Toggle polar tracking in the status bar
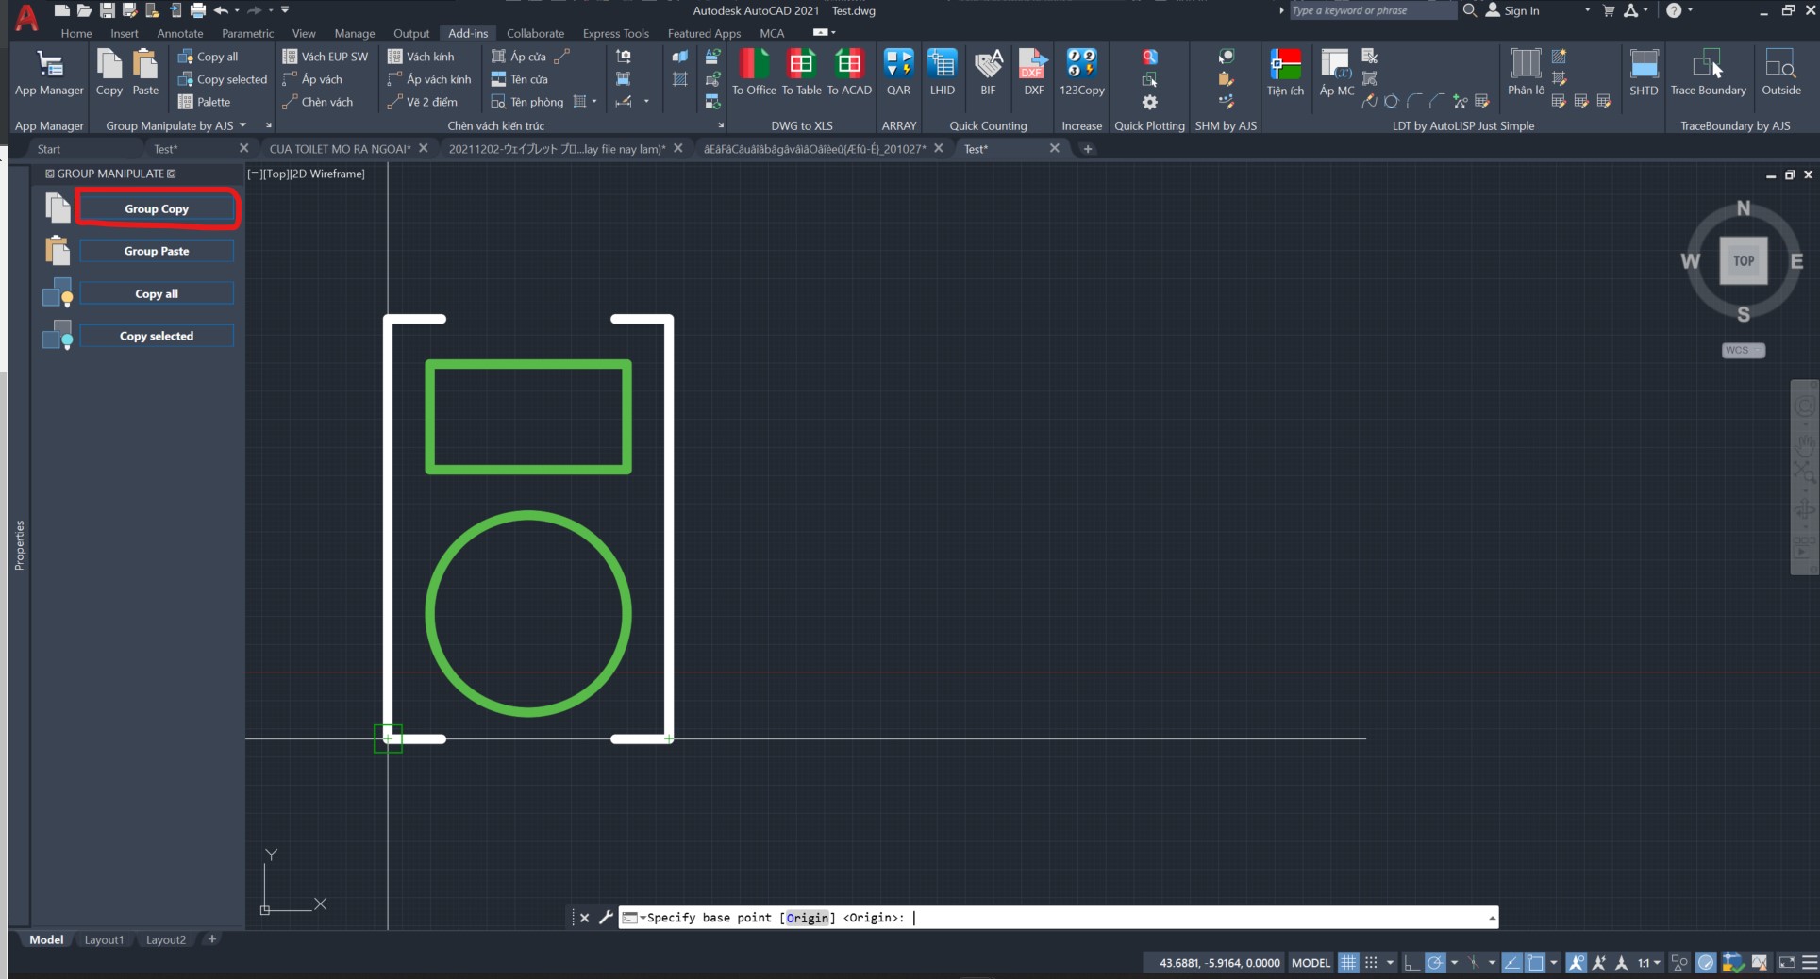Viewport: 1820px width, 979px height. [x=1435, y=963]
